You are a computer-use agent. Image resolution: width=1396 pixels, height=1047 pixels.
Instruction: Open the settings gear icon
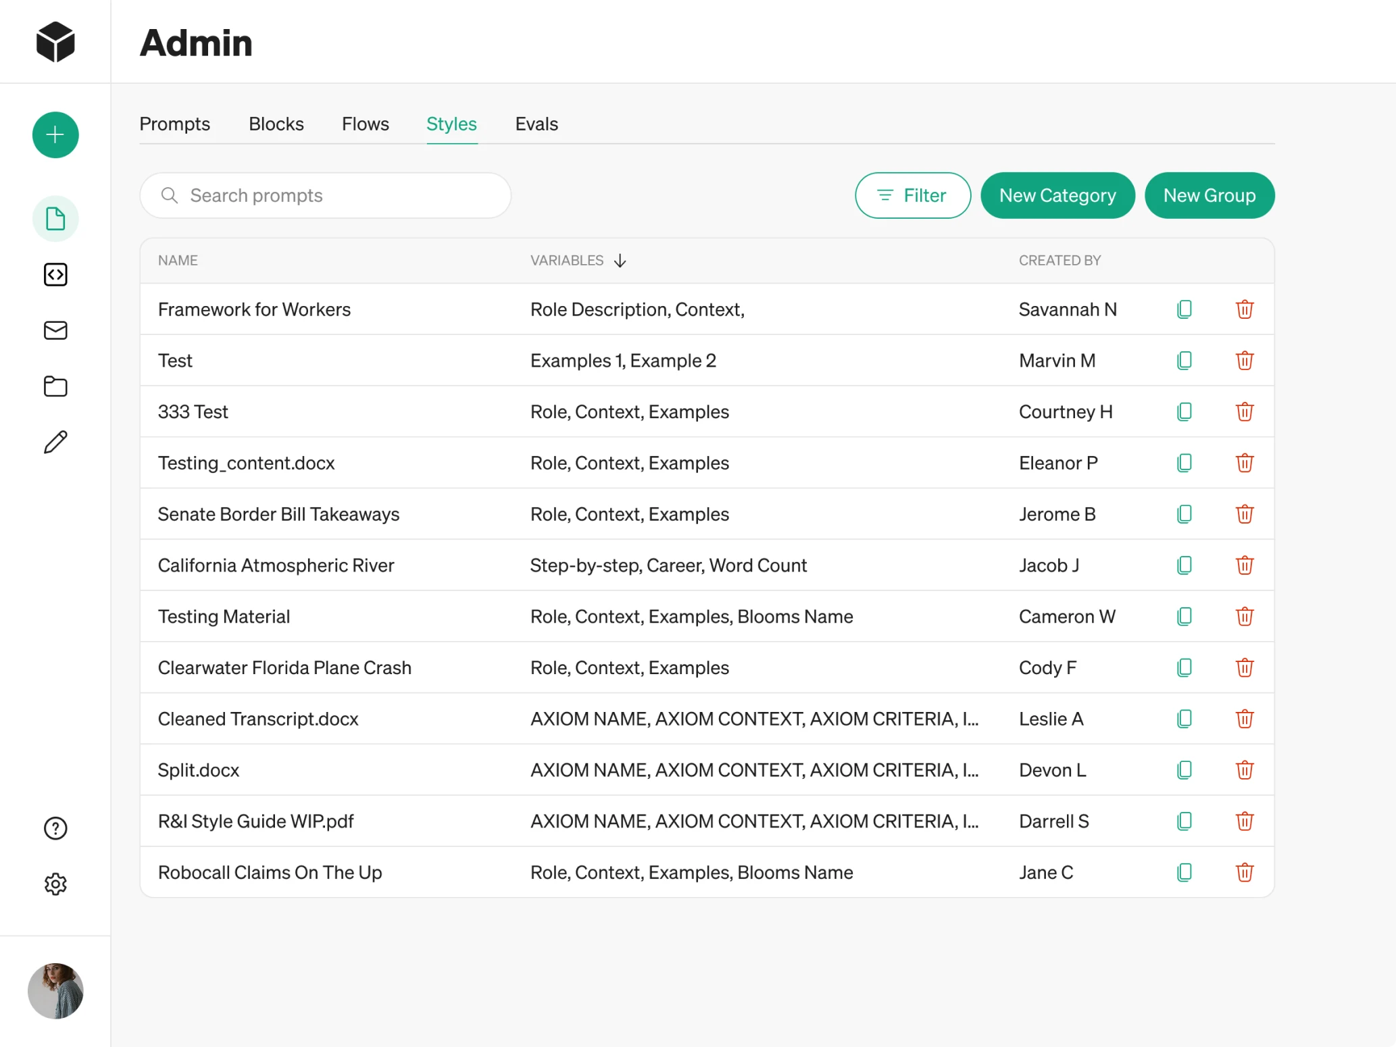pos(55,884)
